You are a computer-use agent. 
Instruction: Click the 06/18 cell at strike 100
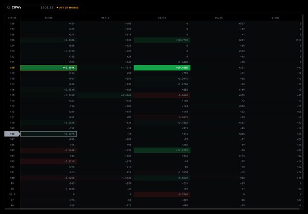tap(162, 178)
